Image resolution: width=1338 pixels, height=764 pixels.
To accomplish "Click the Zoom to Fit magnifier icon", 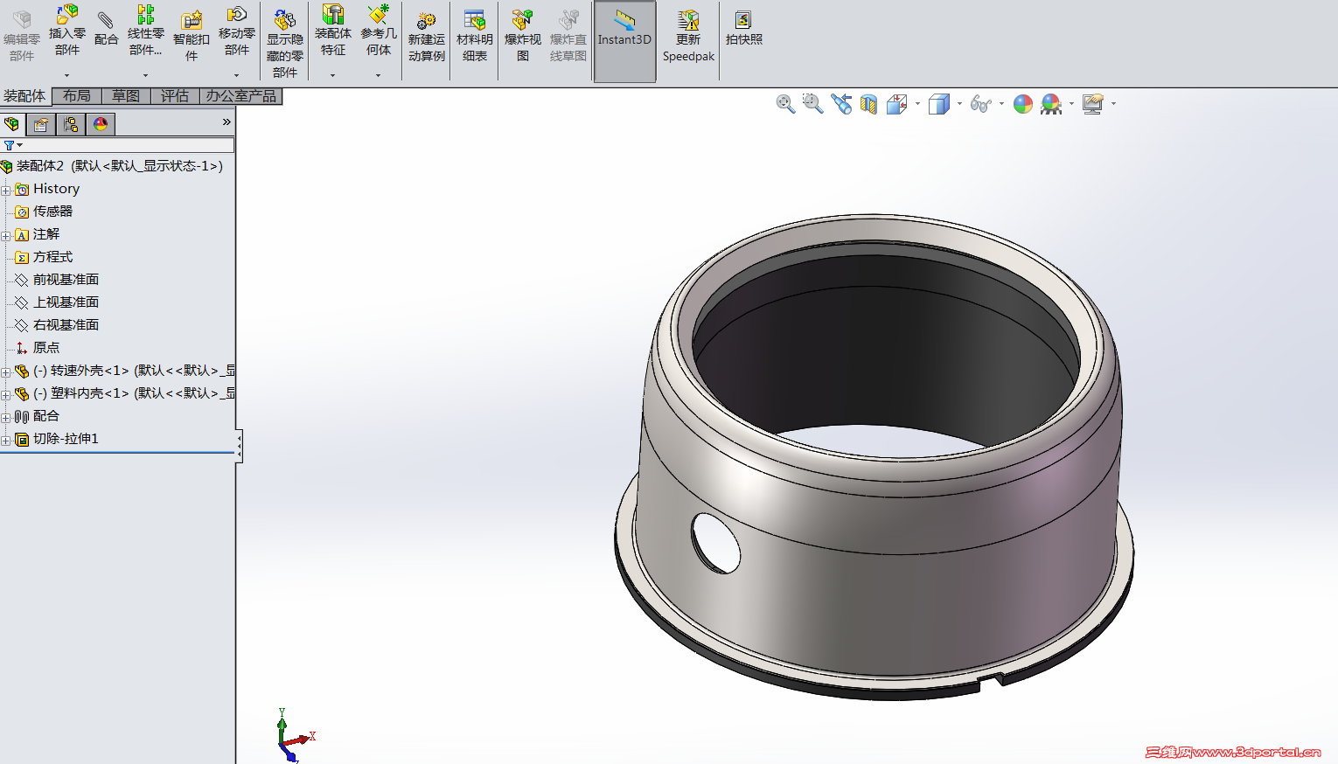I will [x=785, y=104].
